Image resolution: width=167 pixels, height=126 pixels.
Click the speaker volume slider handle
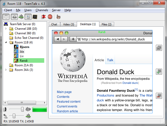(22, 109)
